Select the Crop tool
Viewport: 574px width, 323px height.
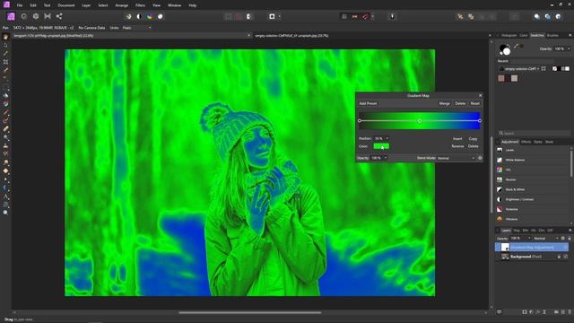[5, 62]
